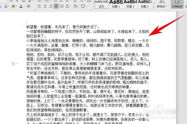Open styles pane dialog launcher
The image size is (187, 124).
coord(168,10)
